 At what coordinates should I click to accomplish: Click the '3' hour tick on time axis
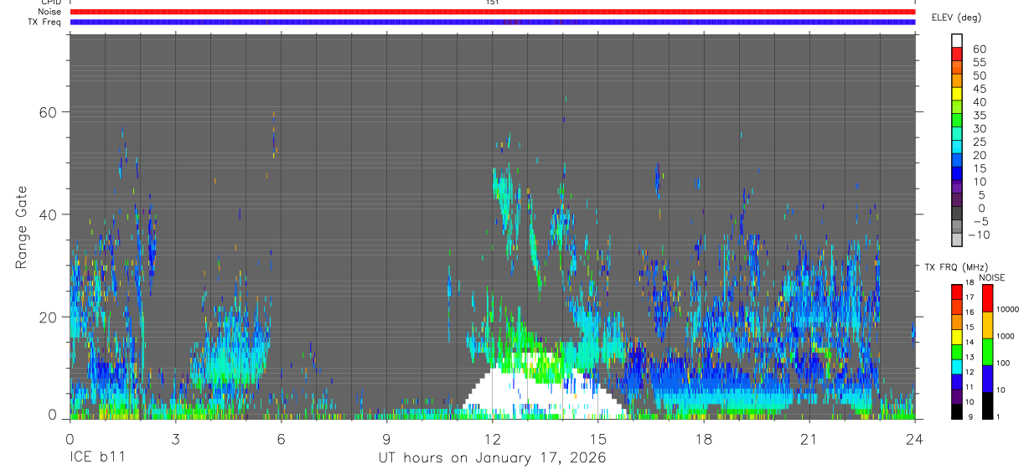click(x=175, y=438)
